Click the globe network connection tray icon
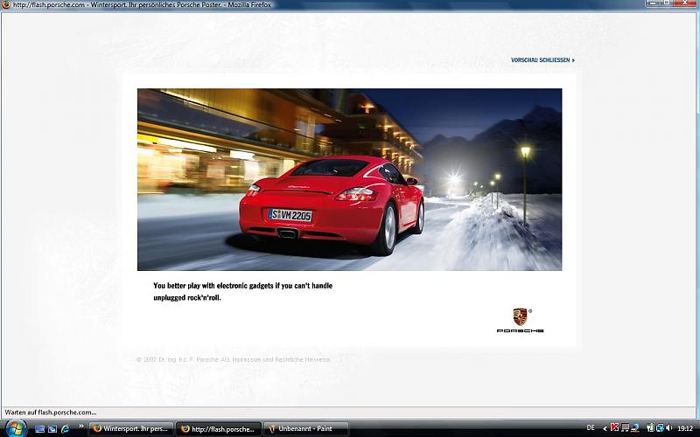 pos(635,428)
